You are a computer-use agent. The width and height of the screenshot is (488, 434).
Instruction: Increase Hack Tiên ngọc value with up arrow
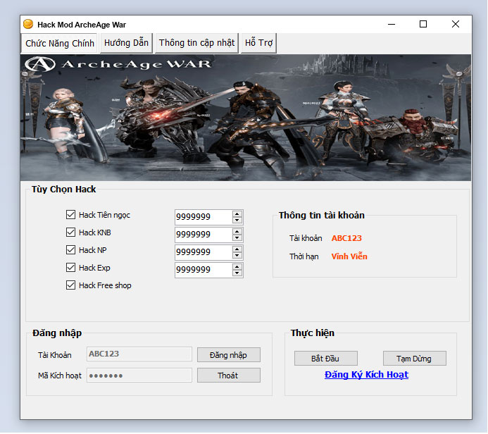pyautogui.click(x=237, y=214)
